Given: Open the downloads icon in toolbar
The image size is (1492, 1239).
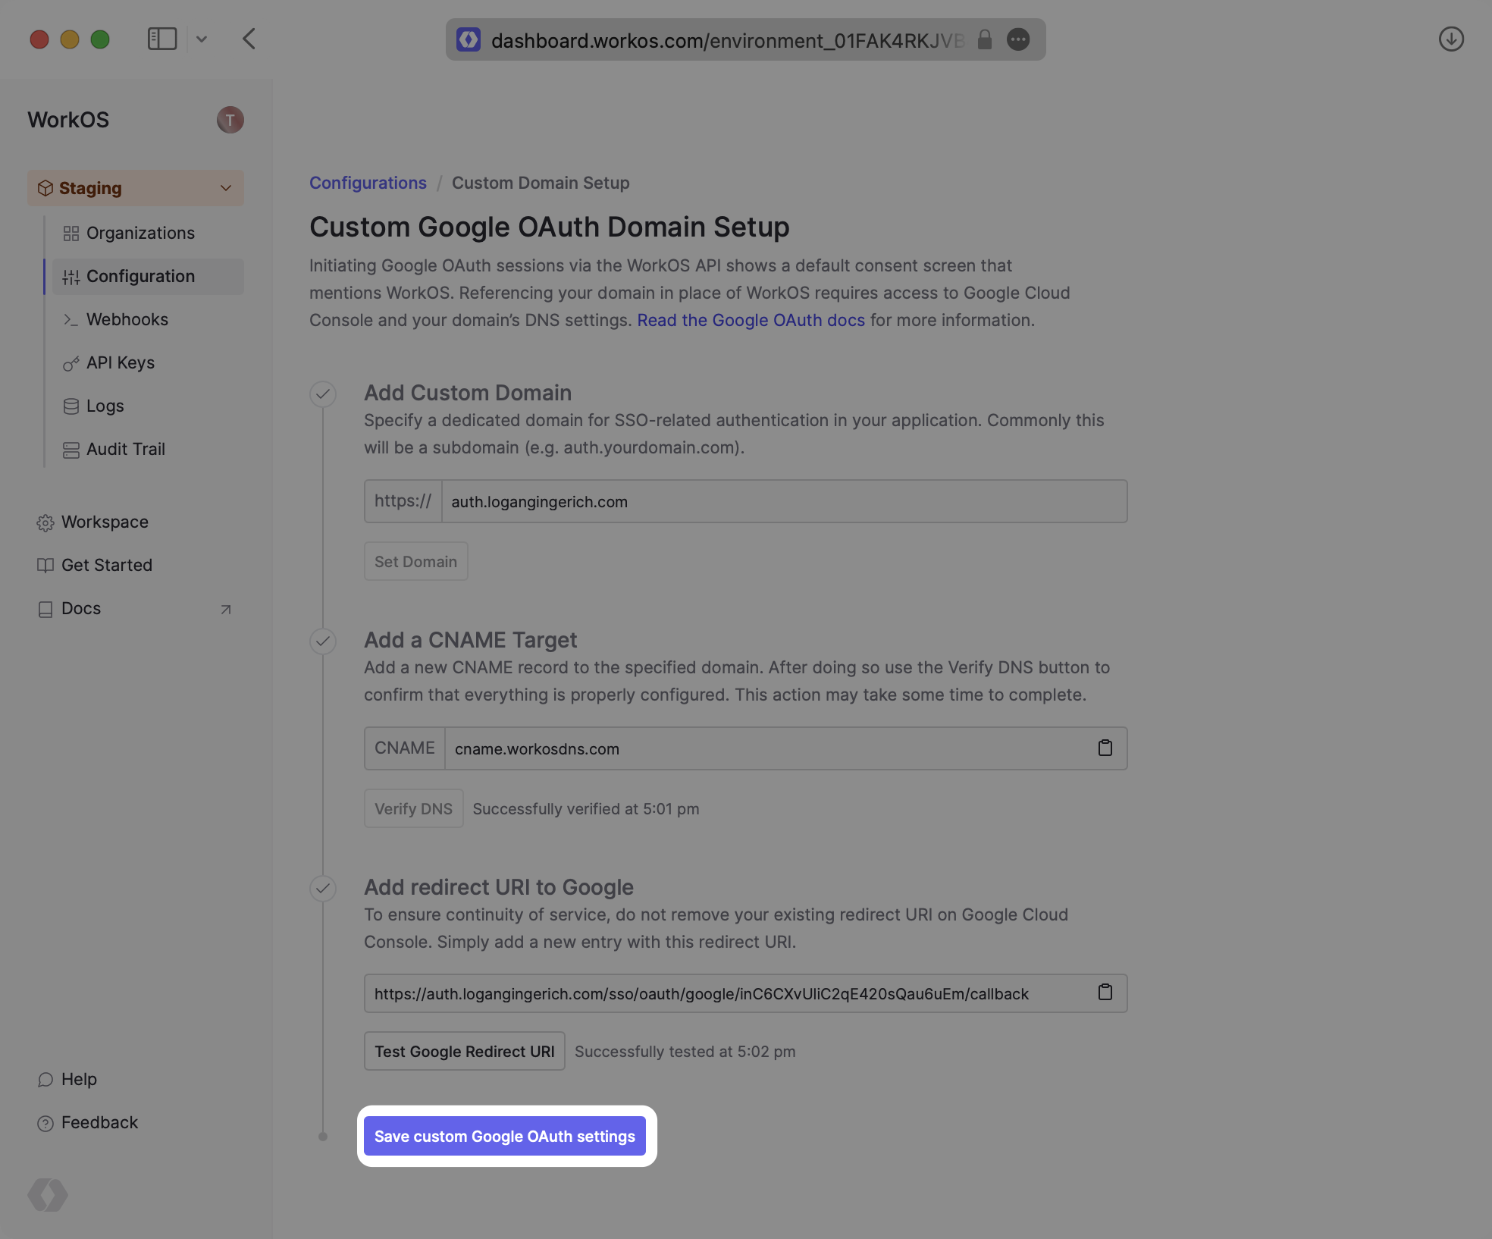Looking at the screenshot, I should tap(1450, 39).
